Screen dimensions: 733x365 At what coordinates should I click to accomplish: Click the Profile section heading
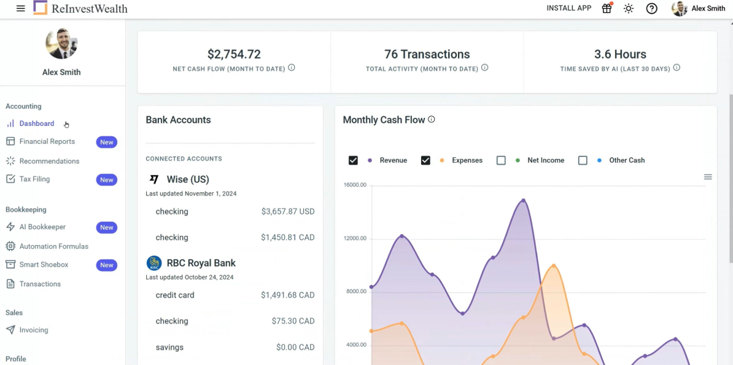point(16,359)
